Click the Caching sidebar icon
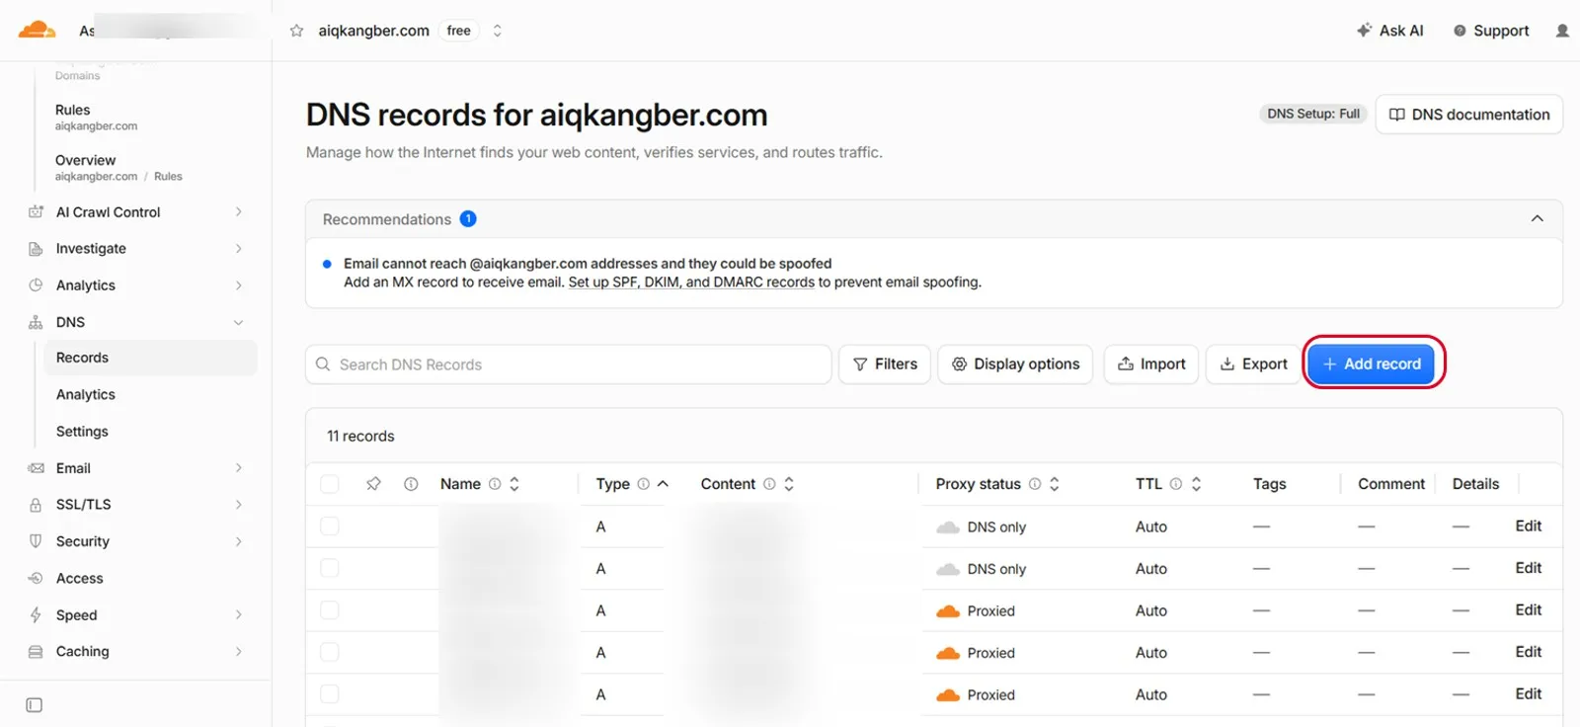 click(36, 652)
